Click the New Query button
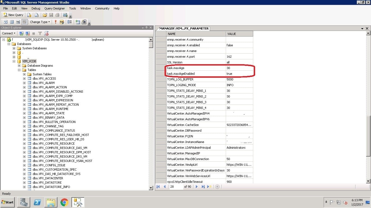The height and width of the screenshot is (208, 371). 13,15
